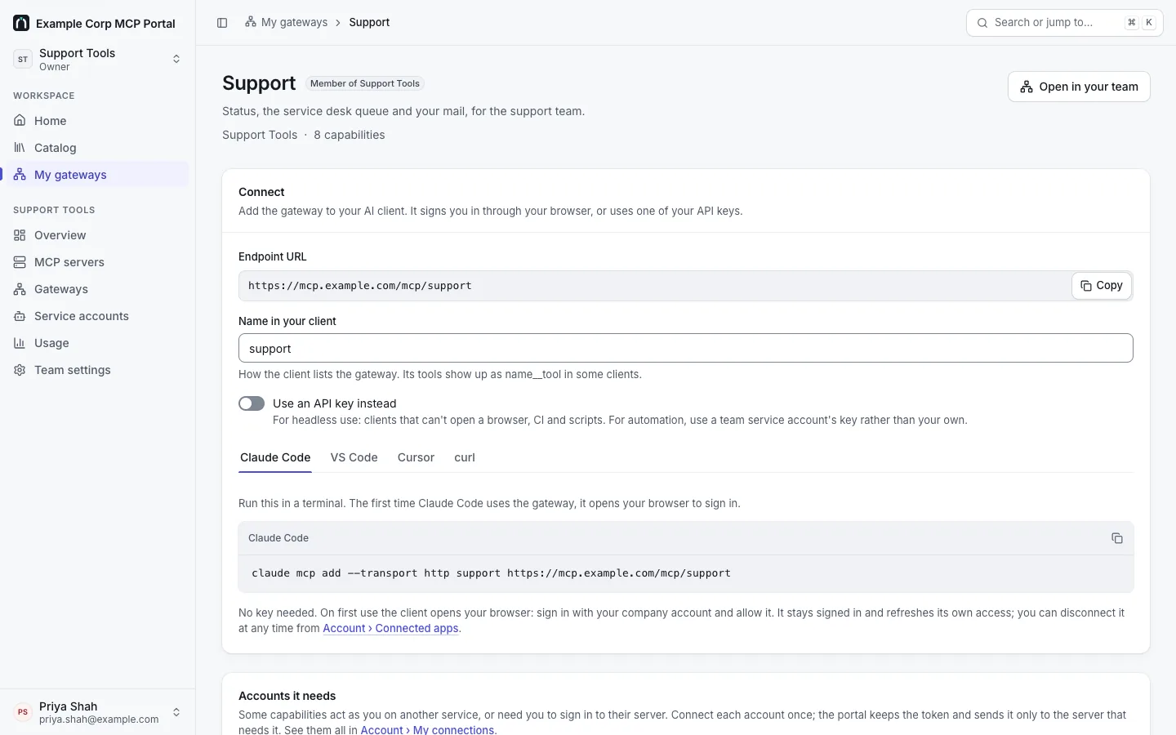The width and height of the screenshot is (1176, 735).
Task: Click the Gateways icon under Support Tools
Action: coord(20,289)
